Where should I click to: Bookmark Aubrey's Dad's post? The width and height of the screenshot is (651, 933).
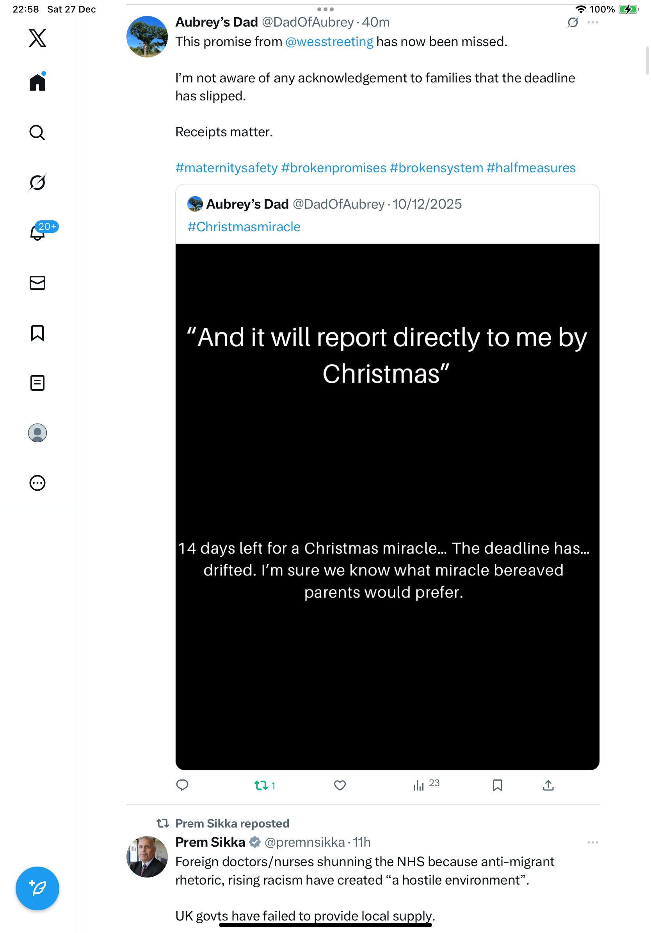click(497, 785)
